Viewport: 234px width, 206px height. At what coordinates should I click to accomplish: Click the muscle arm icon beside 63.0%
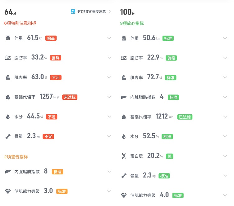tap(8, 77)
